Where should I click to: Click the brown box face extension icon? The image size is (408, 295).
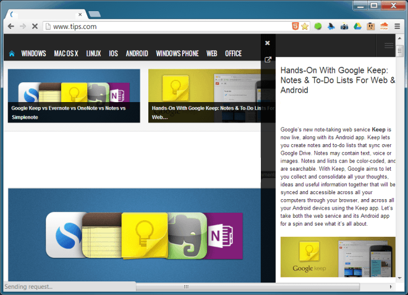pos(371,27)
